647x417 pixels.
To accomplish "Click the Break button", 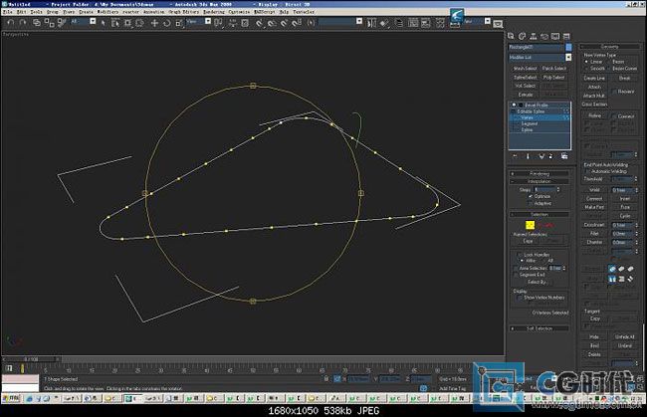I will pos(625,78).
